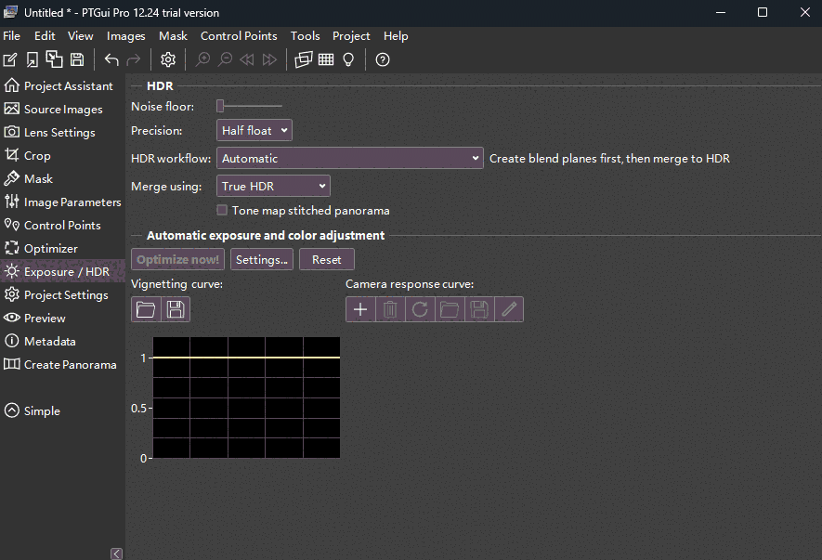Open options via the toolbar gear icon

tap(168, 59)
